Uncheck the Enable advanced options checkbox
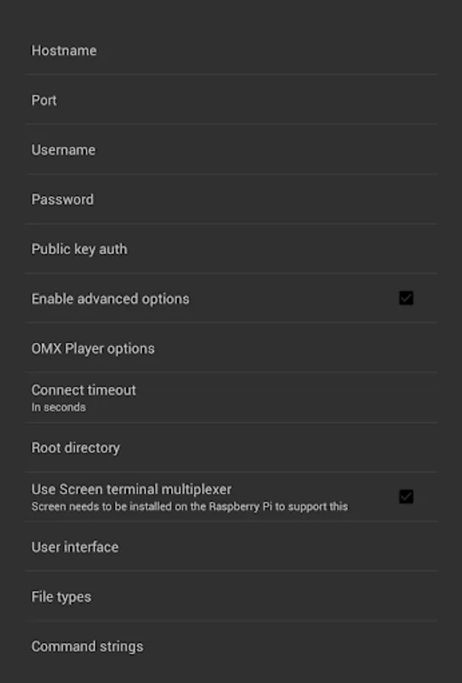Screen dimensions: 462x683 pyautogui.click(x=406, y=298)
